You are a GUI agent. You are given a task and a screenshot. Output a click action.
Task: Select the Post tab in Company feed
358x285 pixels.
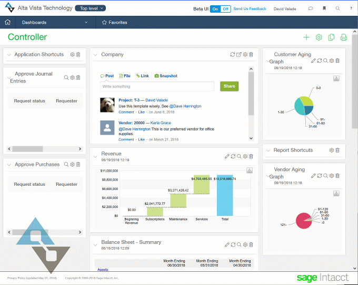pos(107,76)
